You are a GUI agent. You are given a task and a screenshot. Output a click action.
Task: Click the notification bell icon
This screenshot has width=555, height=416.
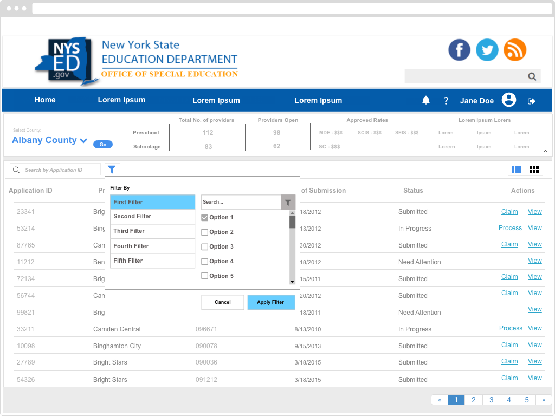click(426, 100)
